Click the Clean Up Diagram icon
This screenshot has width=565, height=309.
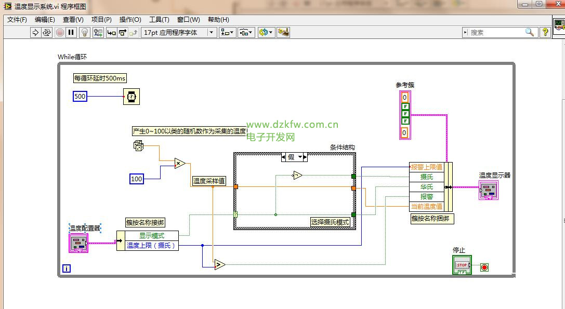[283, 32]
